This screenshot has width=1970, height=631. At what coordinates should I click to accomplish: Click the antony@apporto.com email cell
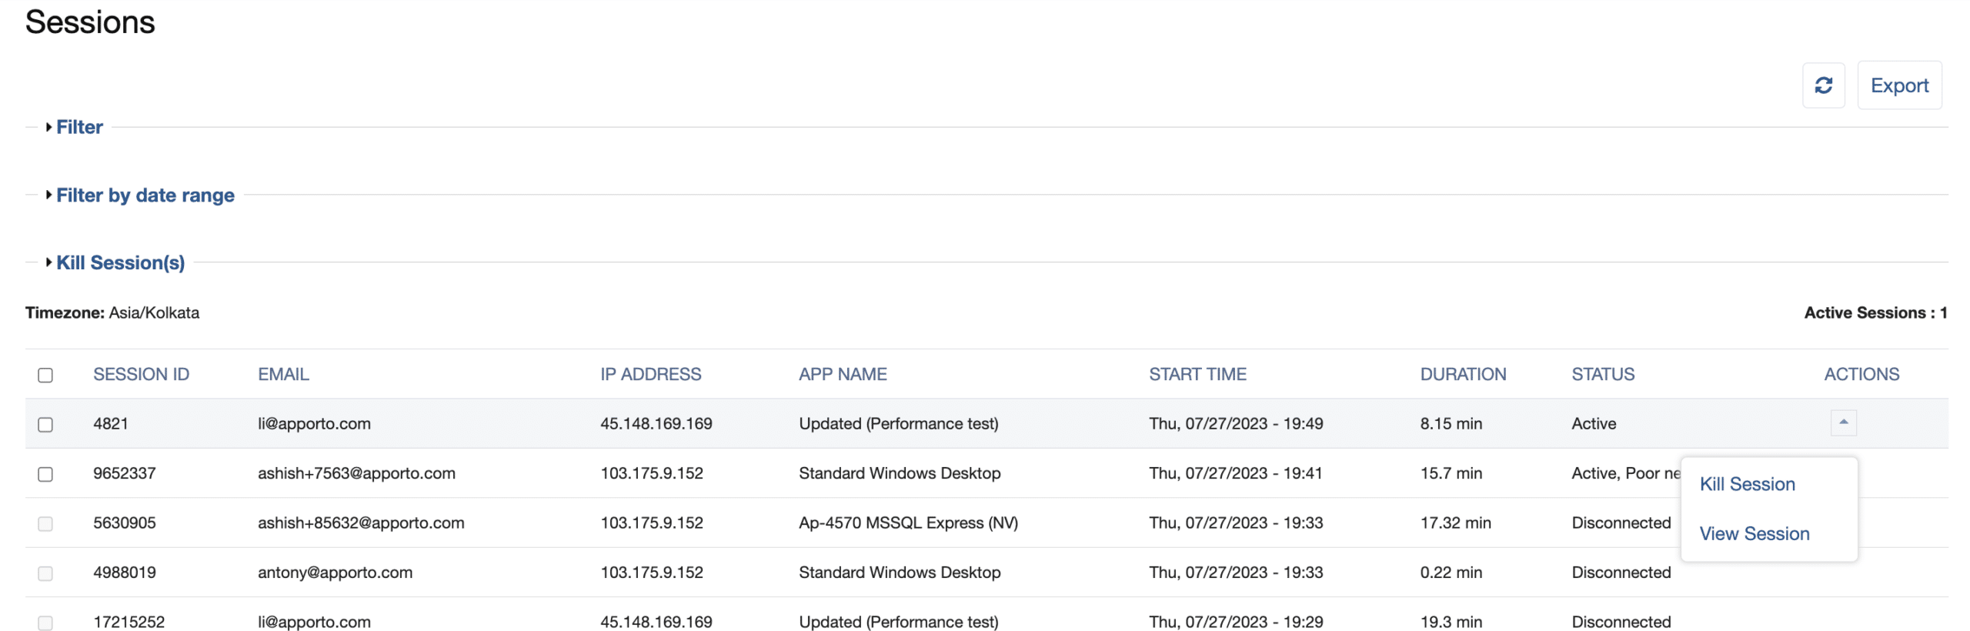(335, 573)
